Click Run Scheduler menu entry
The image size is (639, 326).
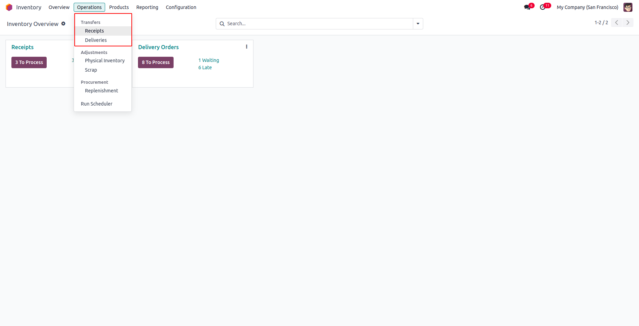pos(103,104)
